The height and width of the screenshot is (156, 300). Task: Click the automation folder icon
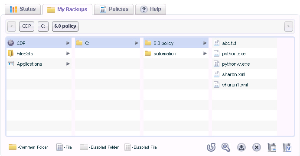tap(148, 54)
